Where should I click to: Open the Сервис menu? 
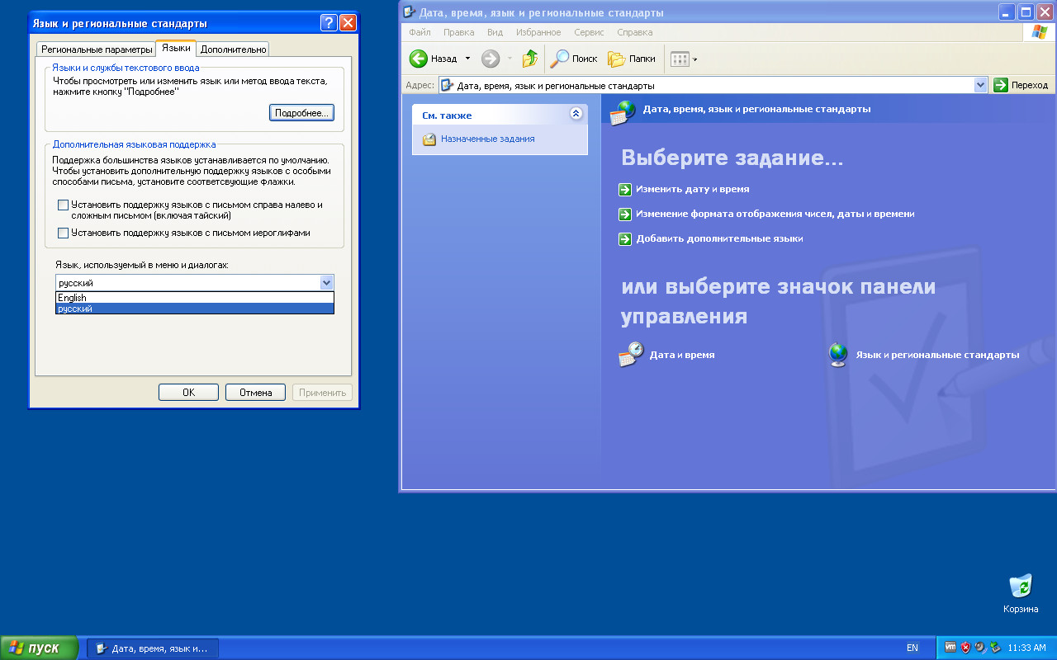(x=589, y=32)
